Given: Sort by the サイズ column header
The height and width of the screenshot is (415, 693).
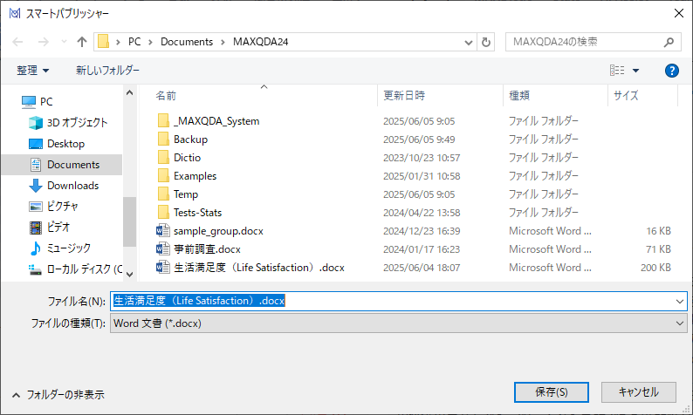Looking at the screenshot, I should (626, 95).
